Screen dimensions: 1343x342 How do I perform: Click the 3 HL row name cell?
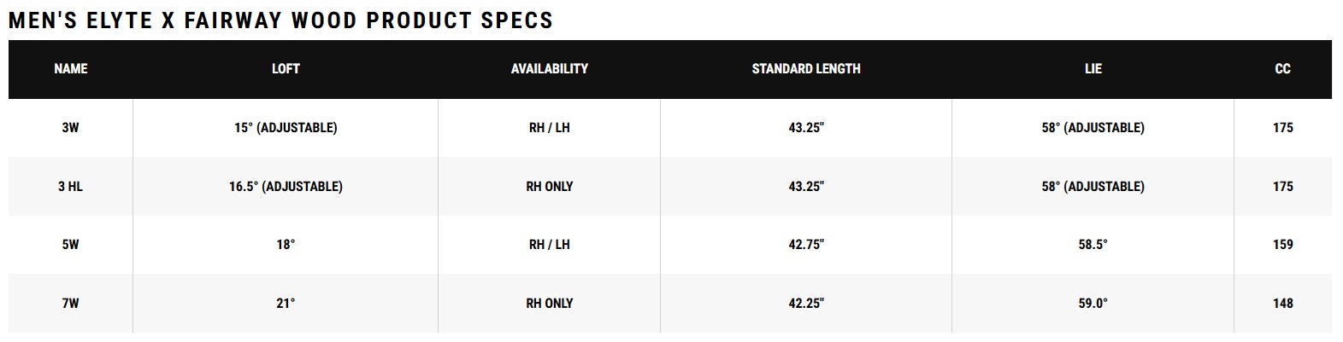[x=71, y=186]
